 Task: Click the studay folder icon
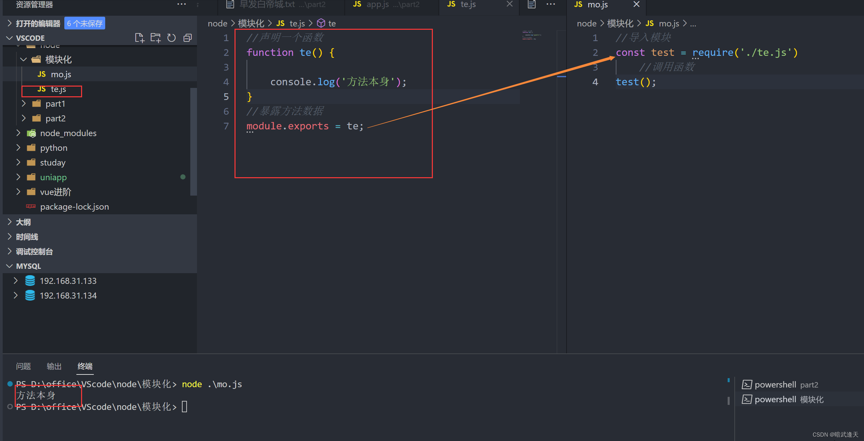(x=31, y=162)
